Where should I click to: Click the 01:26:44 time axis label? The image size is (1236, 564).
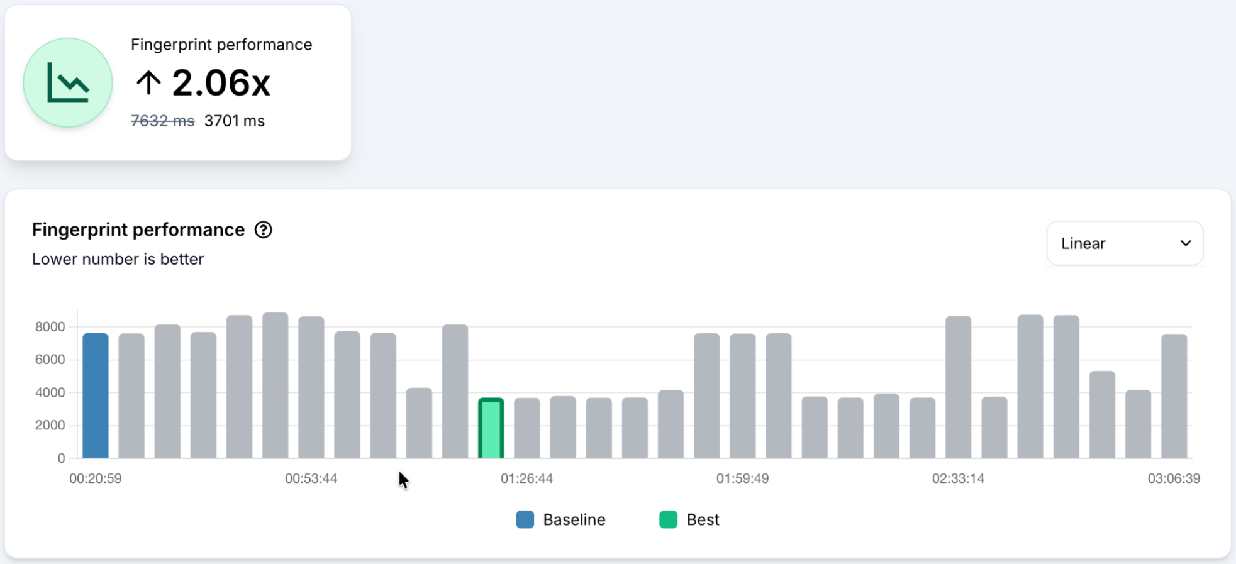pyautogui.click(x=526, y=478)
